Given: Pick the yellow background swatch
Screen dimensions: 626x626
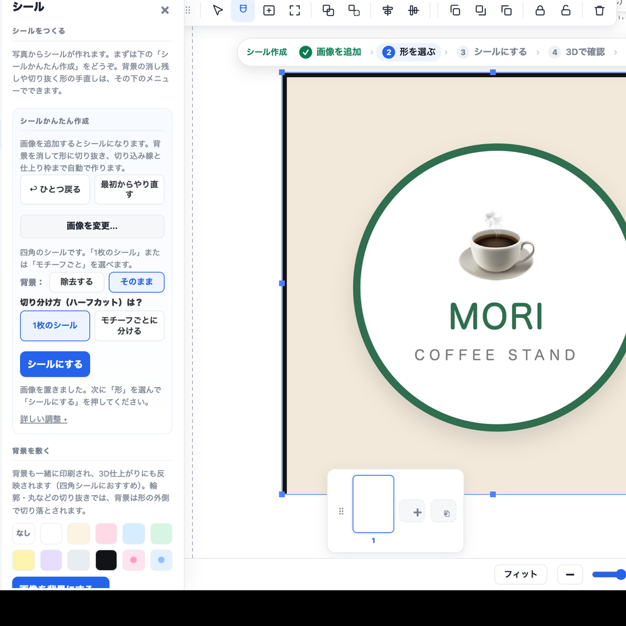Looking at the screenshot, I should tap(24, 560).
